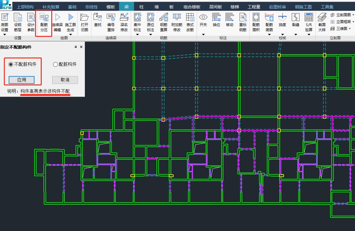Switch to the 柱 ribbon tab
The width and height of the screenshot is (355, 231).
coord(141,7)
